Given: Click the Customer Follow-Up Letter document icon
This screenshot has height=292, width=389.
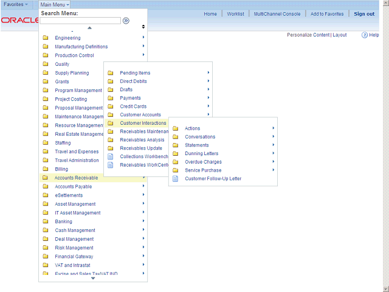Looking at the screenshot, I should 175,179.
